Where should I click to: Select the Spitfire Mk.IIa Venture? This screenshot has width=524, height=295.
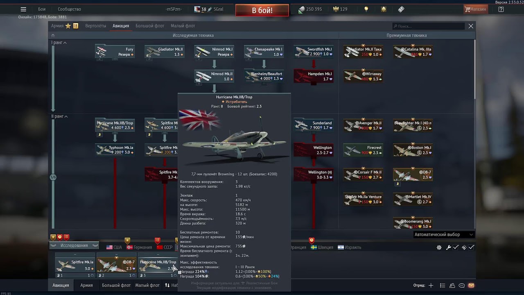click(x=363, y=199)
